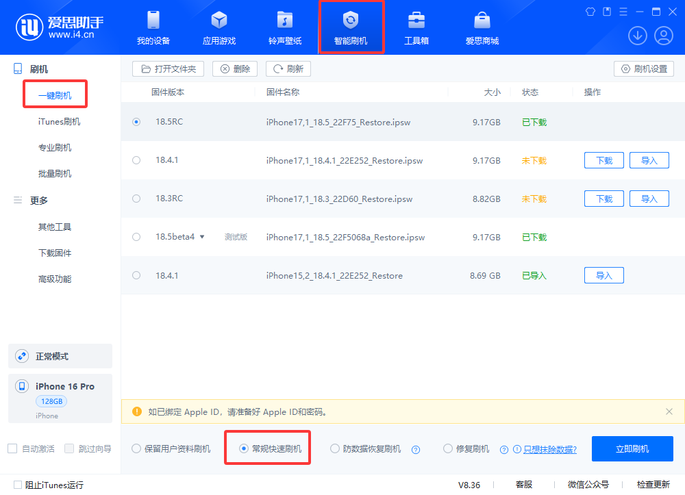Open iTunes刷机 in the sidebar
The image size is (685, 495).
coord(59,122)
